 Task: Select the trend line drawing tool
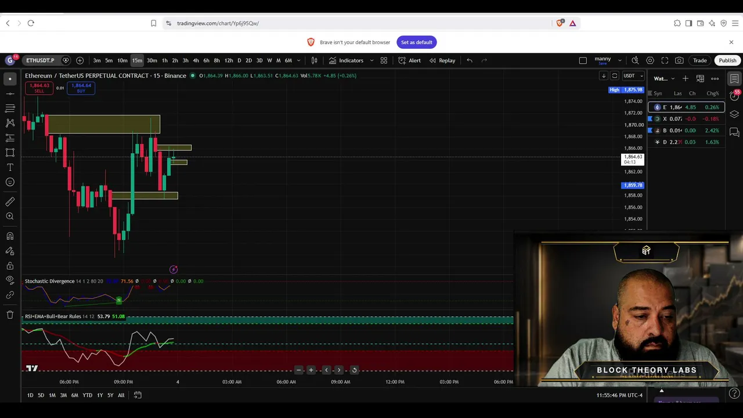click(x=10, y=93)
